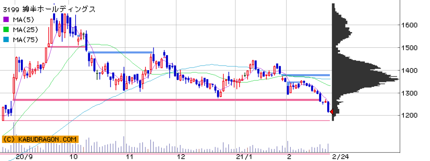This screenshot has height=161, width=430.
Task: Click the blue resistance line near 1480
Action: point(120,52)
